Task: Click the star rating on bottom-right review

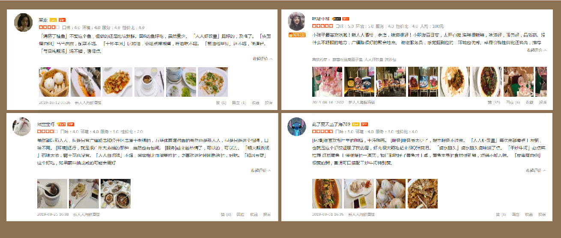Action: click(322, 131)
